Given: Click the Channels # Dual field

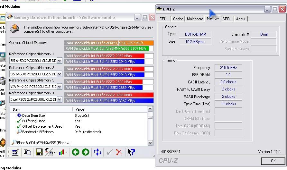Looking at the screenshot, I should (x=264, y=34).
